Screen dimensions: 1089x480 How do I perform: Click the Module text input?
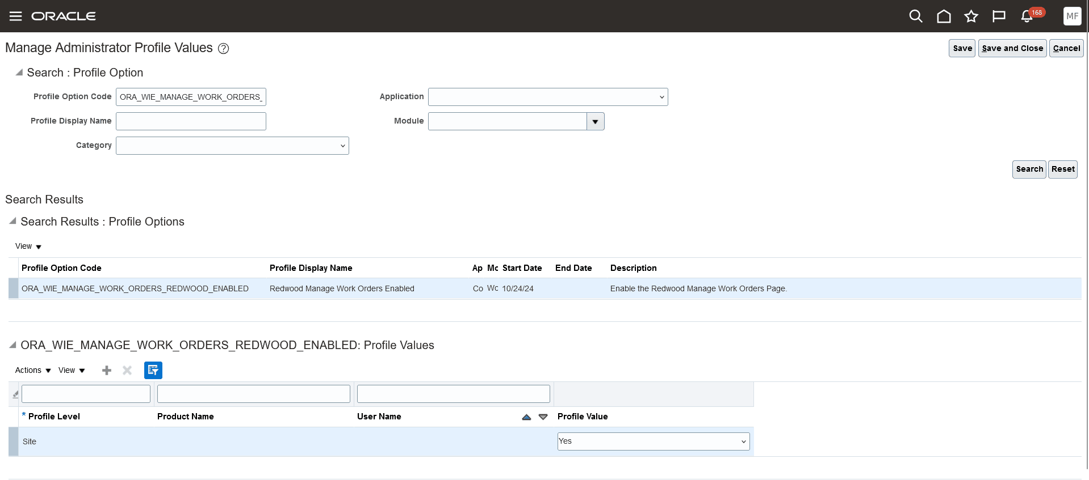(507, 121)
